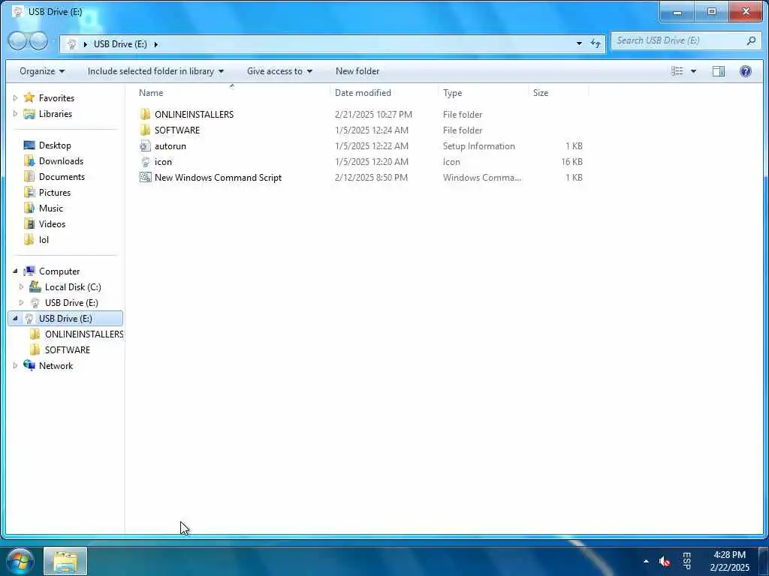Open the Windows Start orb
The image size is (769, 576).
point(20,561)
